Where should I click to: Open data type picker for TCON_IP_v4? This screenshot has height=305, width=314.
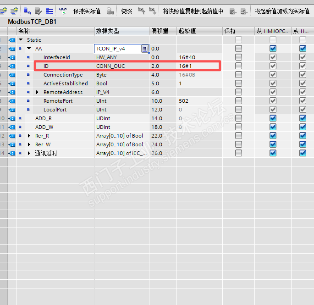coord(145,49)
